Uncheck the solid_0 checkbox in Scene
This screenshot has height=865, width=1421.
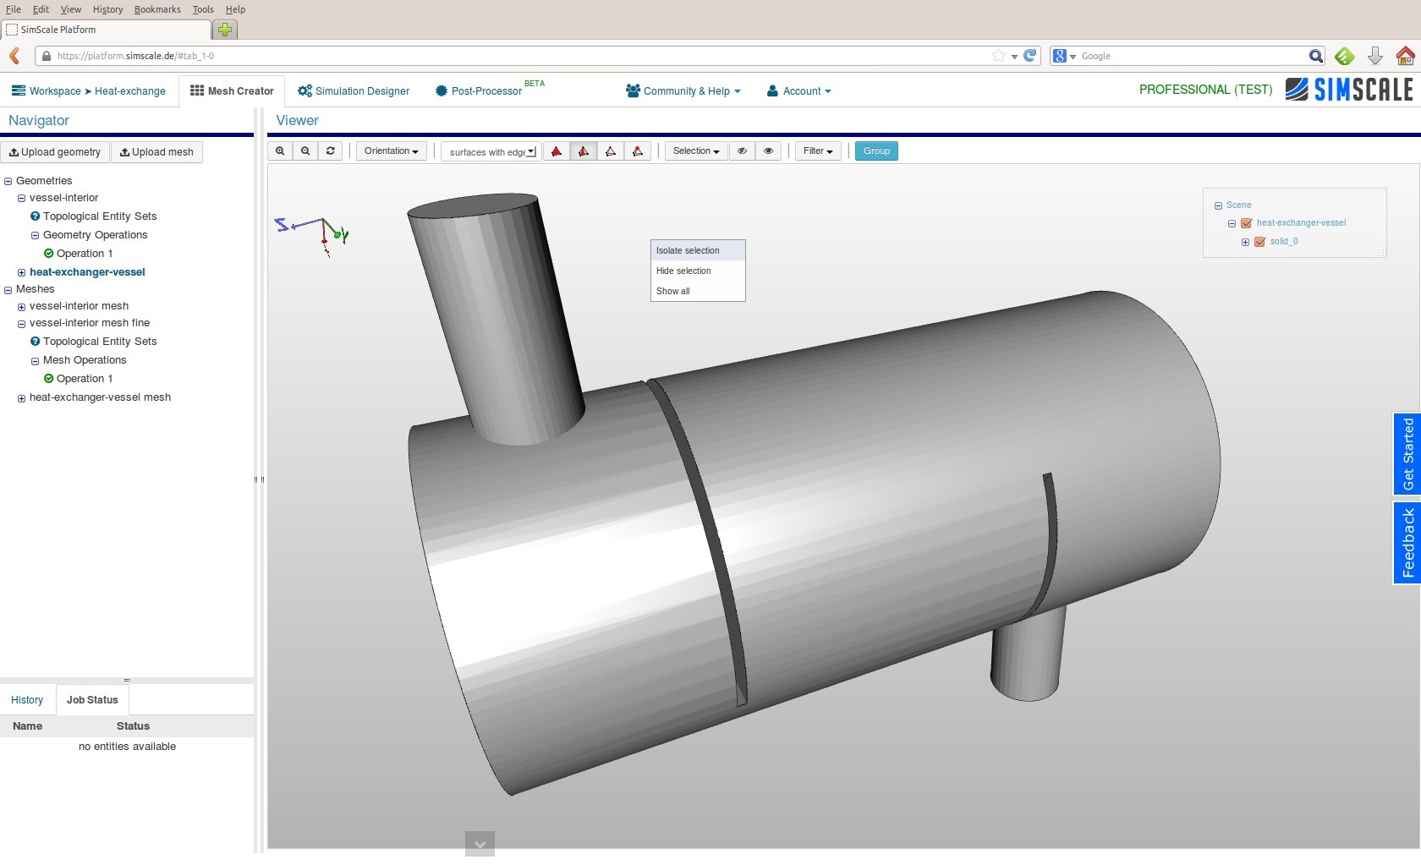1259,242
